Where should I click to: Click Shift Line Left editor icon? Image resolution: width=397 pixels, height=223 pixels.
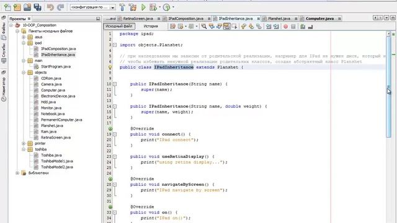pyautogui.click(x=269, y=26)
